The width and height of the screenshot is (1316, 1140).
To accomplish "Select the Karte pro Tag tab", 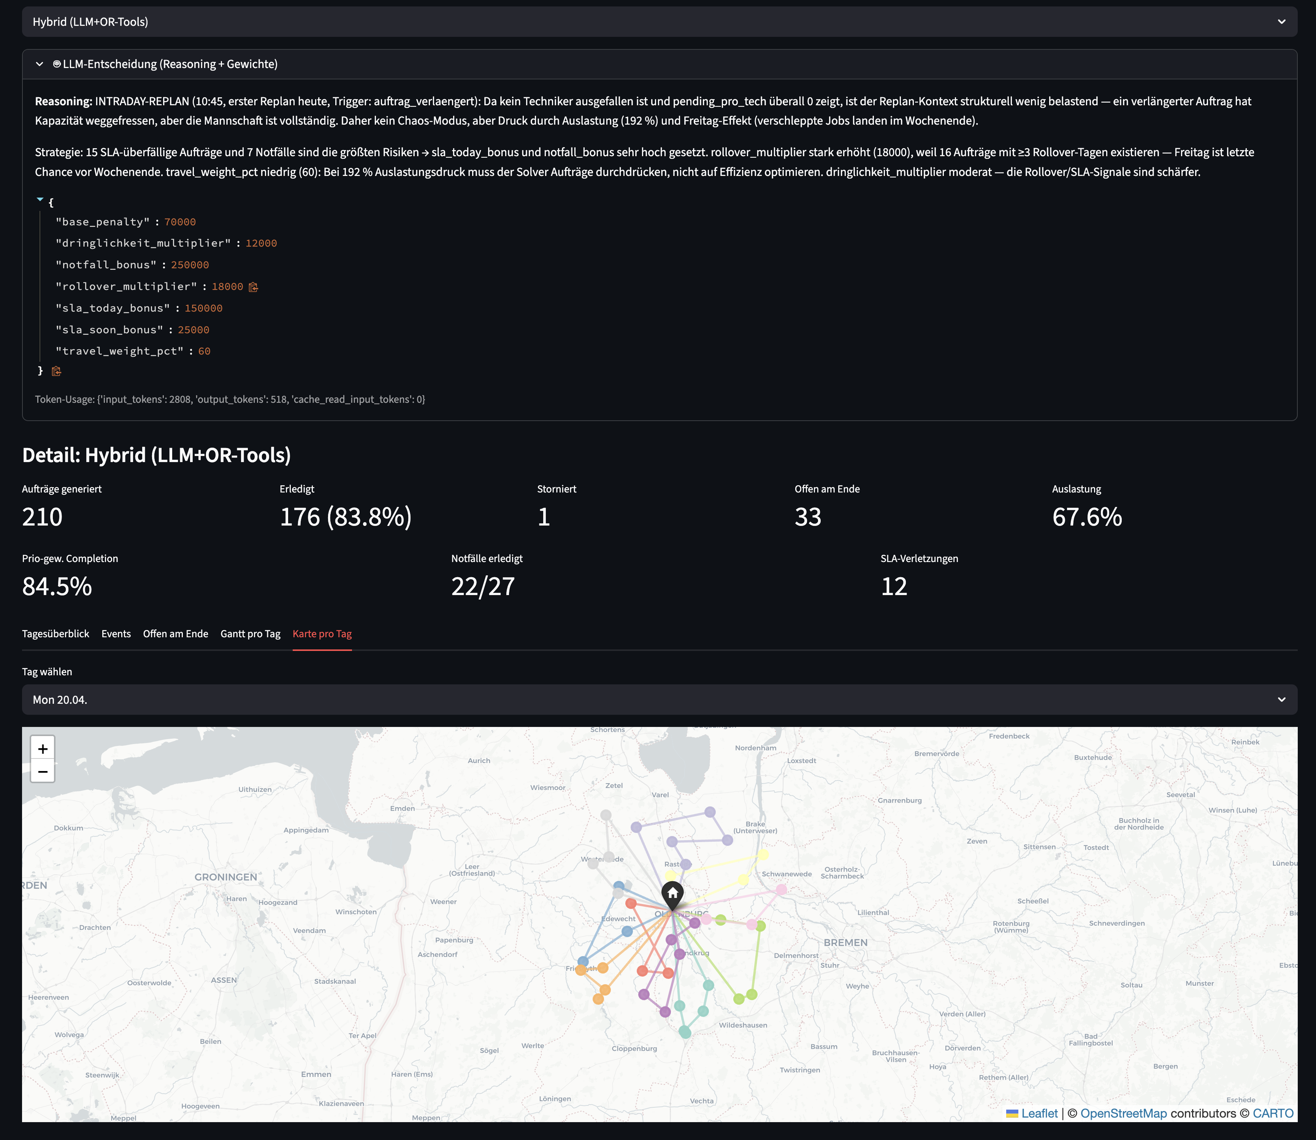I will click(322, 633).
